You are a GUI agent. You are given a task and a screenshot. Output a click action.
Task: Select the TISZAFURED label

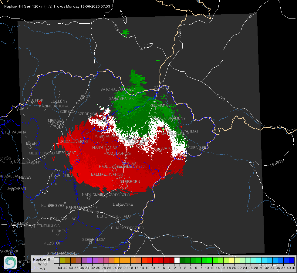point(62,175)
